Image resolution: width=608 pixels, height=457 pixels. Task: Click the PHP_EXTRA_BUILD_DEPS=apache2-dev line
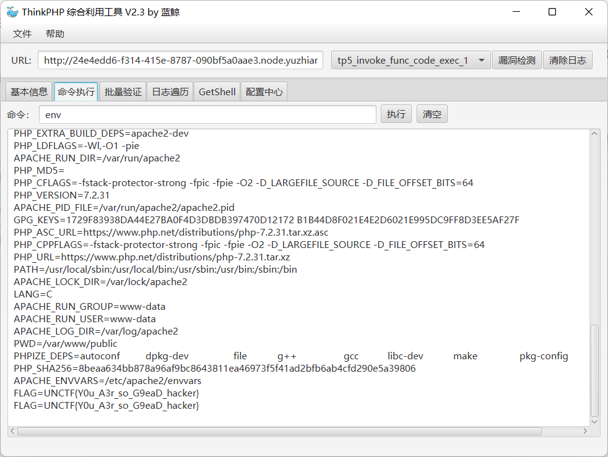pos(101,133)
